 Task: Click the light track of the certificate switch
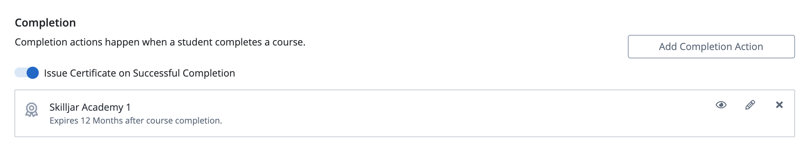(20, 73)
